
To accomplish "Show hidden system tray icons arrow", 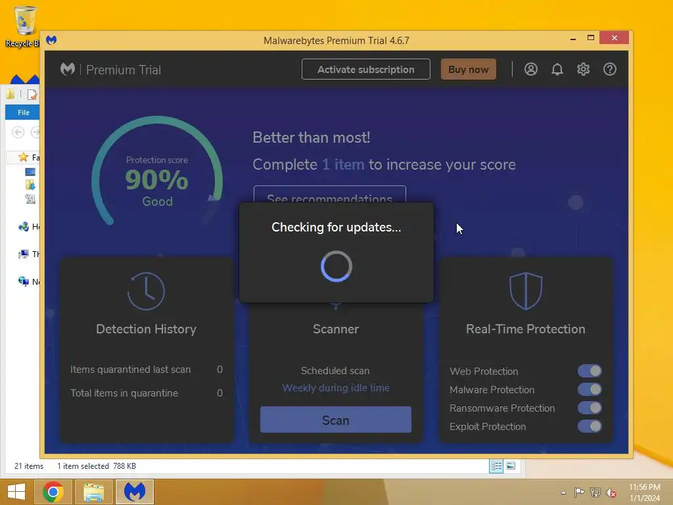I will tap(563, 492).
